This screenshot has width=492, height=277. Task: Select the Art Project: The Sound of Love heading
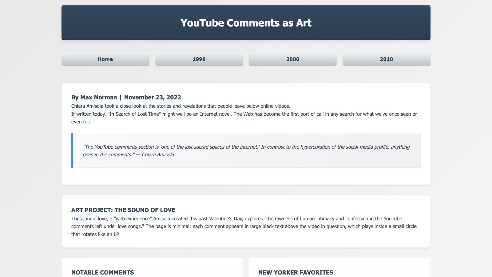(123, 210)
